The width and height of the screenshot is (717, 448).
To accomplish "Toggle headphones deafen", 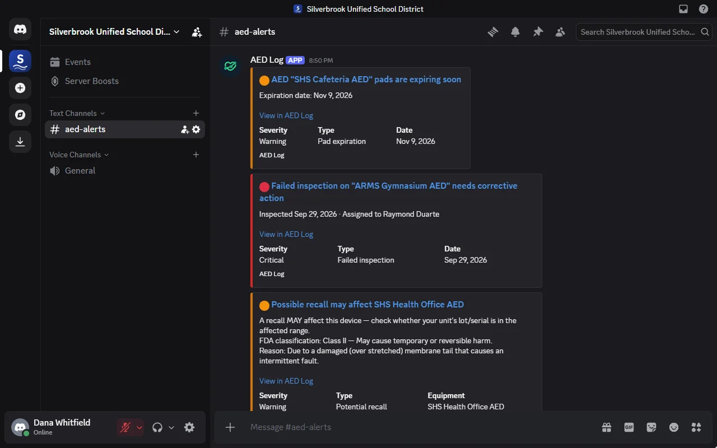I will pos(157,427).
